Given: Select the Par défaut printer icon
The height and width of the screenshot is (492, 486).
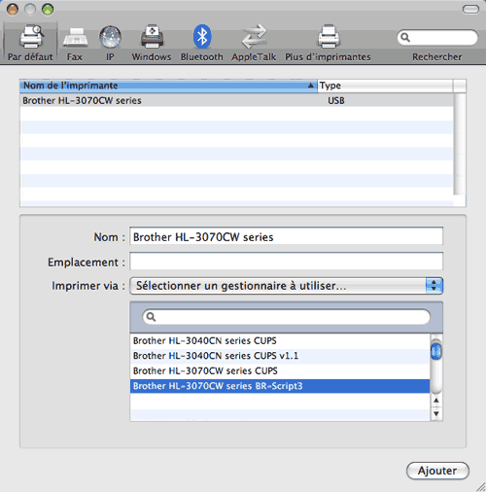Looking at the screenshot, I should (x=31, y=36).
